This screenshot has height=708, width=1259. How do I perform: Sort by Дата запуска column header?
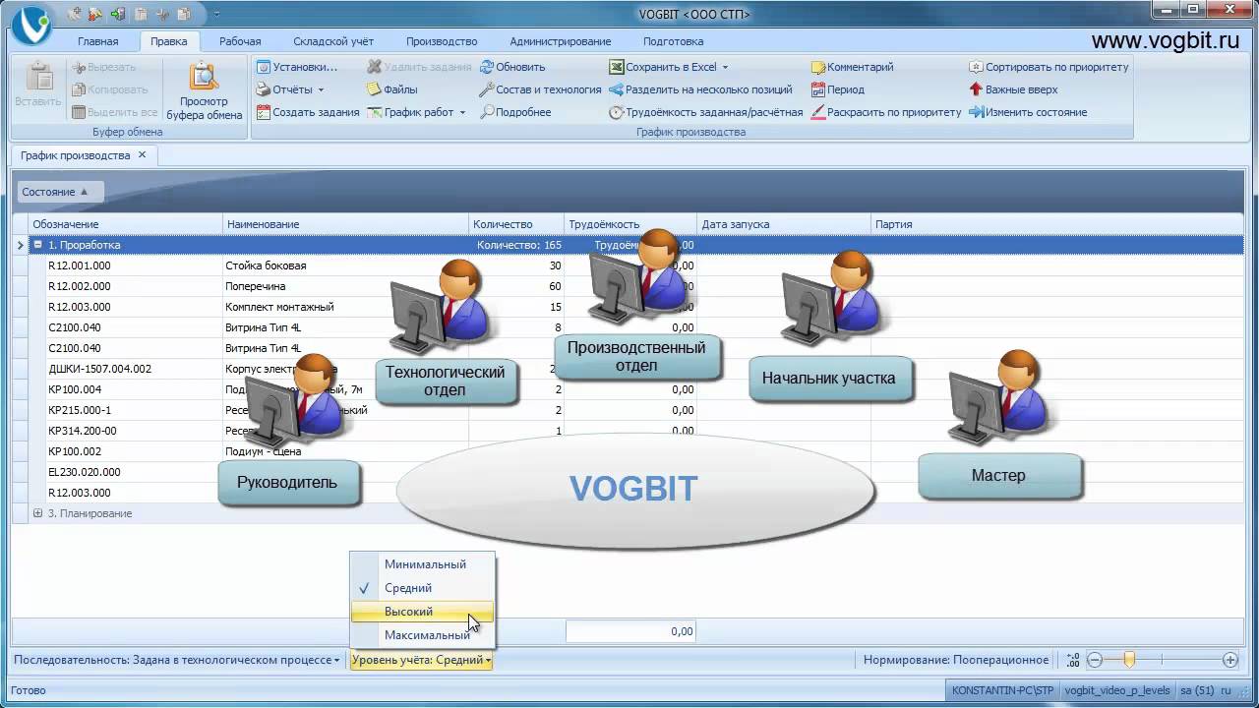click(x=783, y=224)
